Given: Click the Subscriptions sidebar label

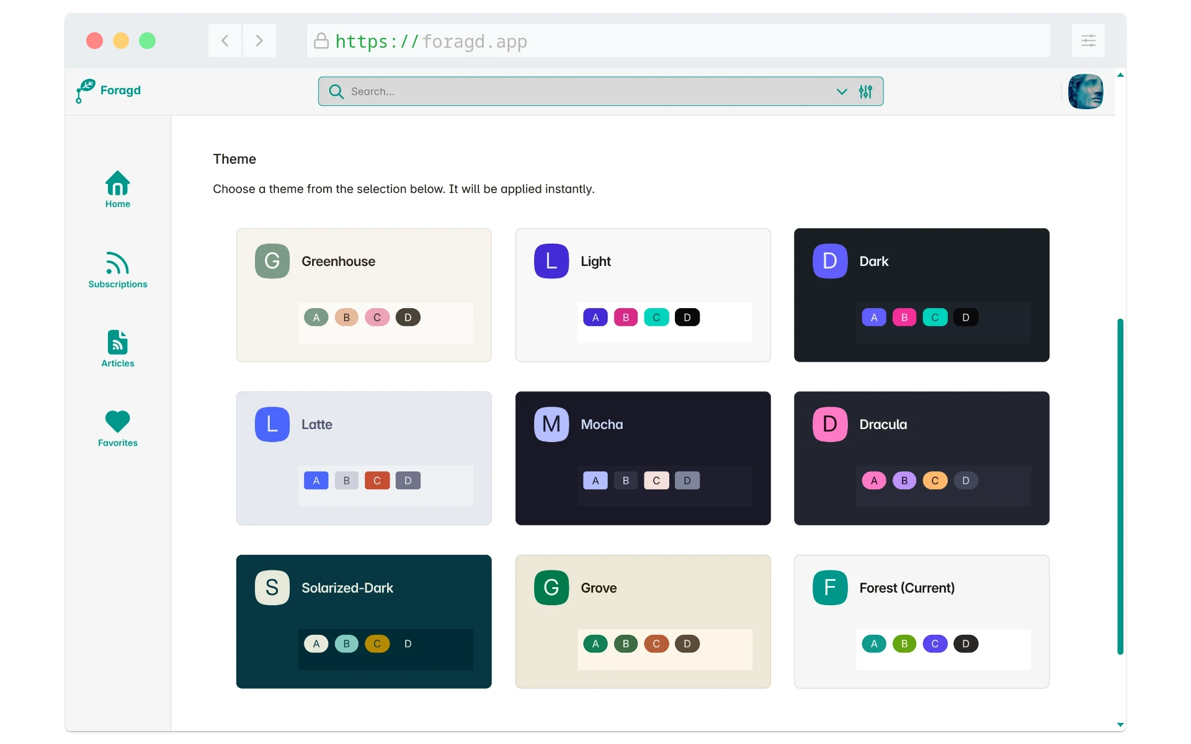Looking at the screenshot, I should (118, 284).
